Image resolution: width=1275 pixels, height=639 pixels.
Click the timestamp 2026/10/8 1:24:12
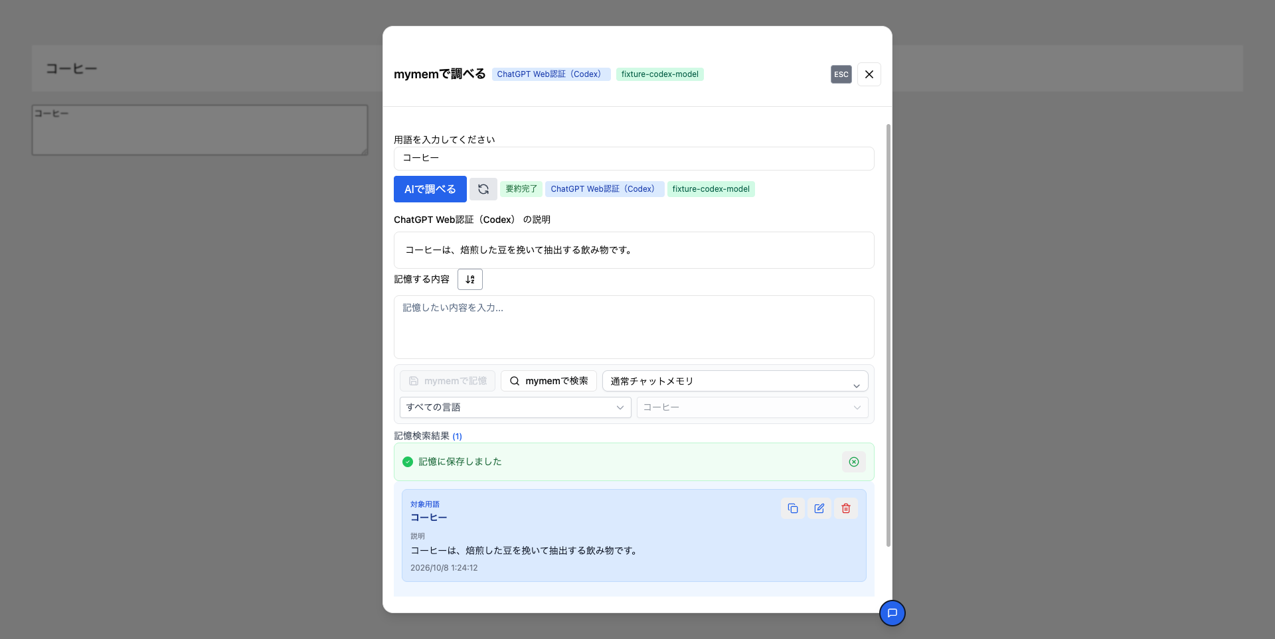click(x=444, y=568)
